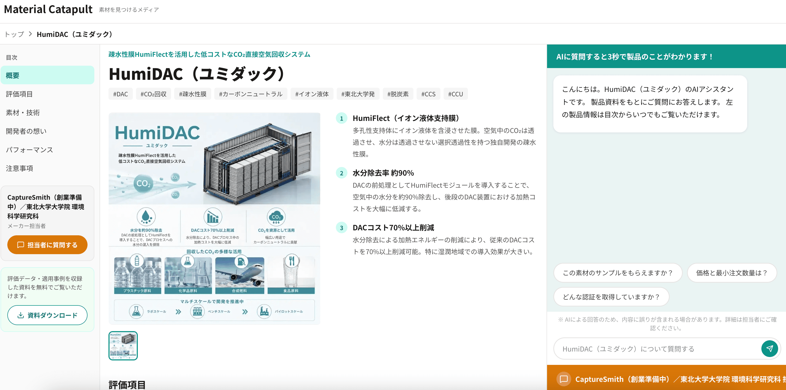786x390 pixels.
Task: Open 素材・技術 in the table of contents
Action: 47,113
